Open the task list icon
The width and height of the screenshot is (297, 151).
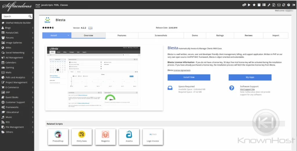(264, 5)
